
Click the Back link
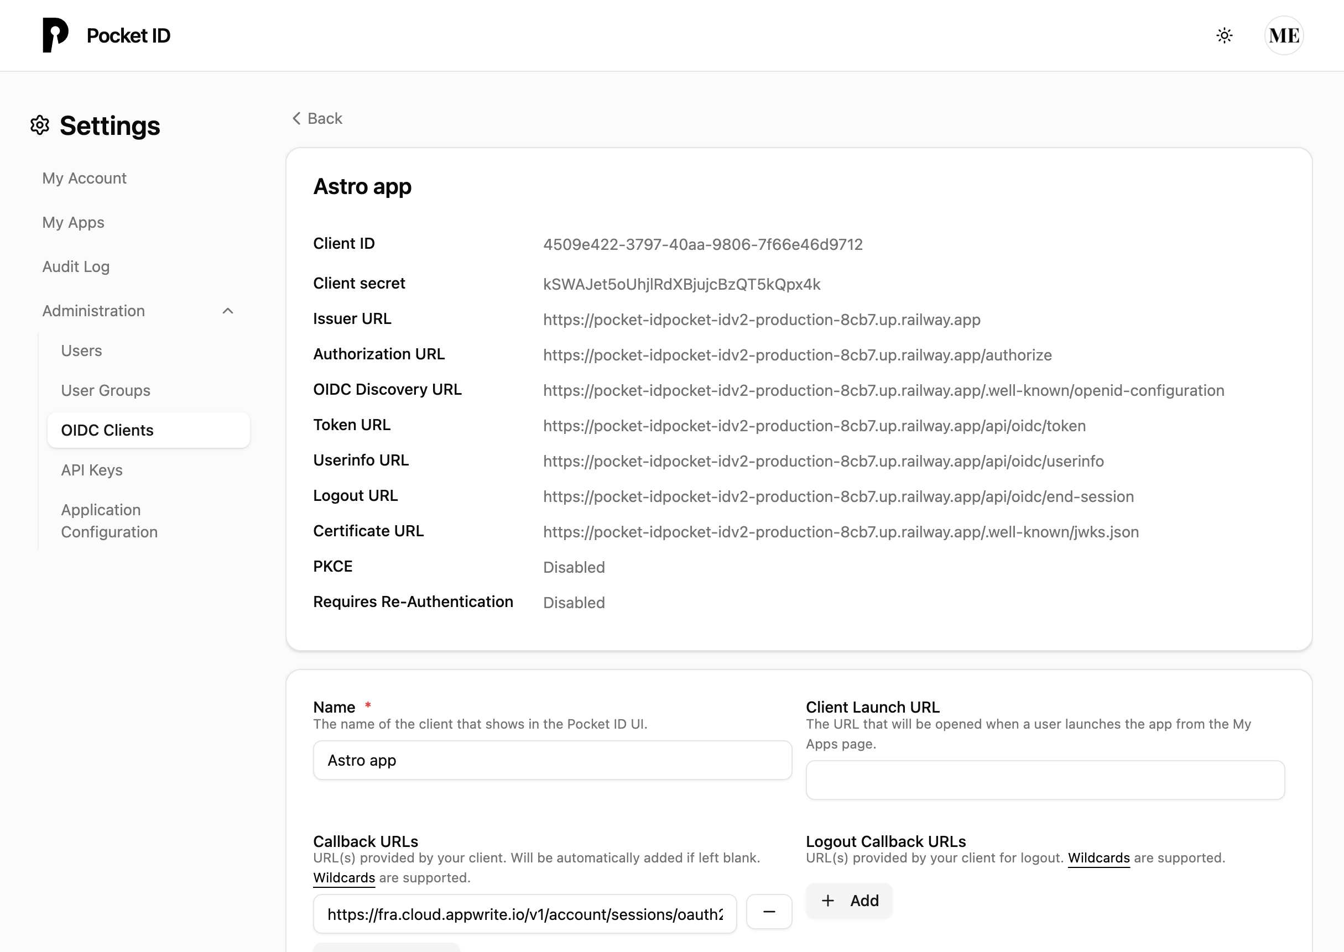coord(317,118)
